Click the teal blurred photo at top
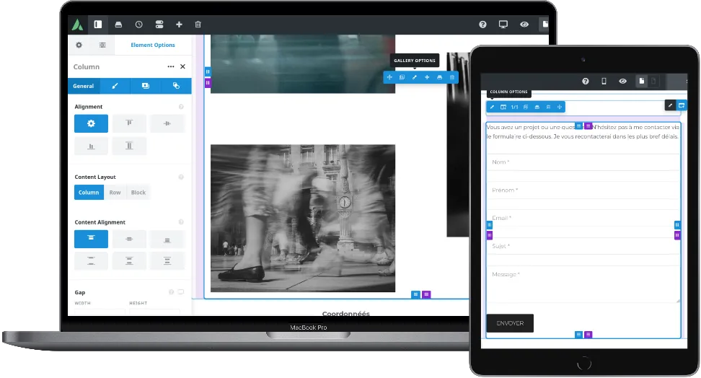This screenshot has height=378, width=701. tap(303, 64)
